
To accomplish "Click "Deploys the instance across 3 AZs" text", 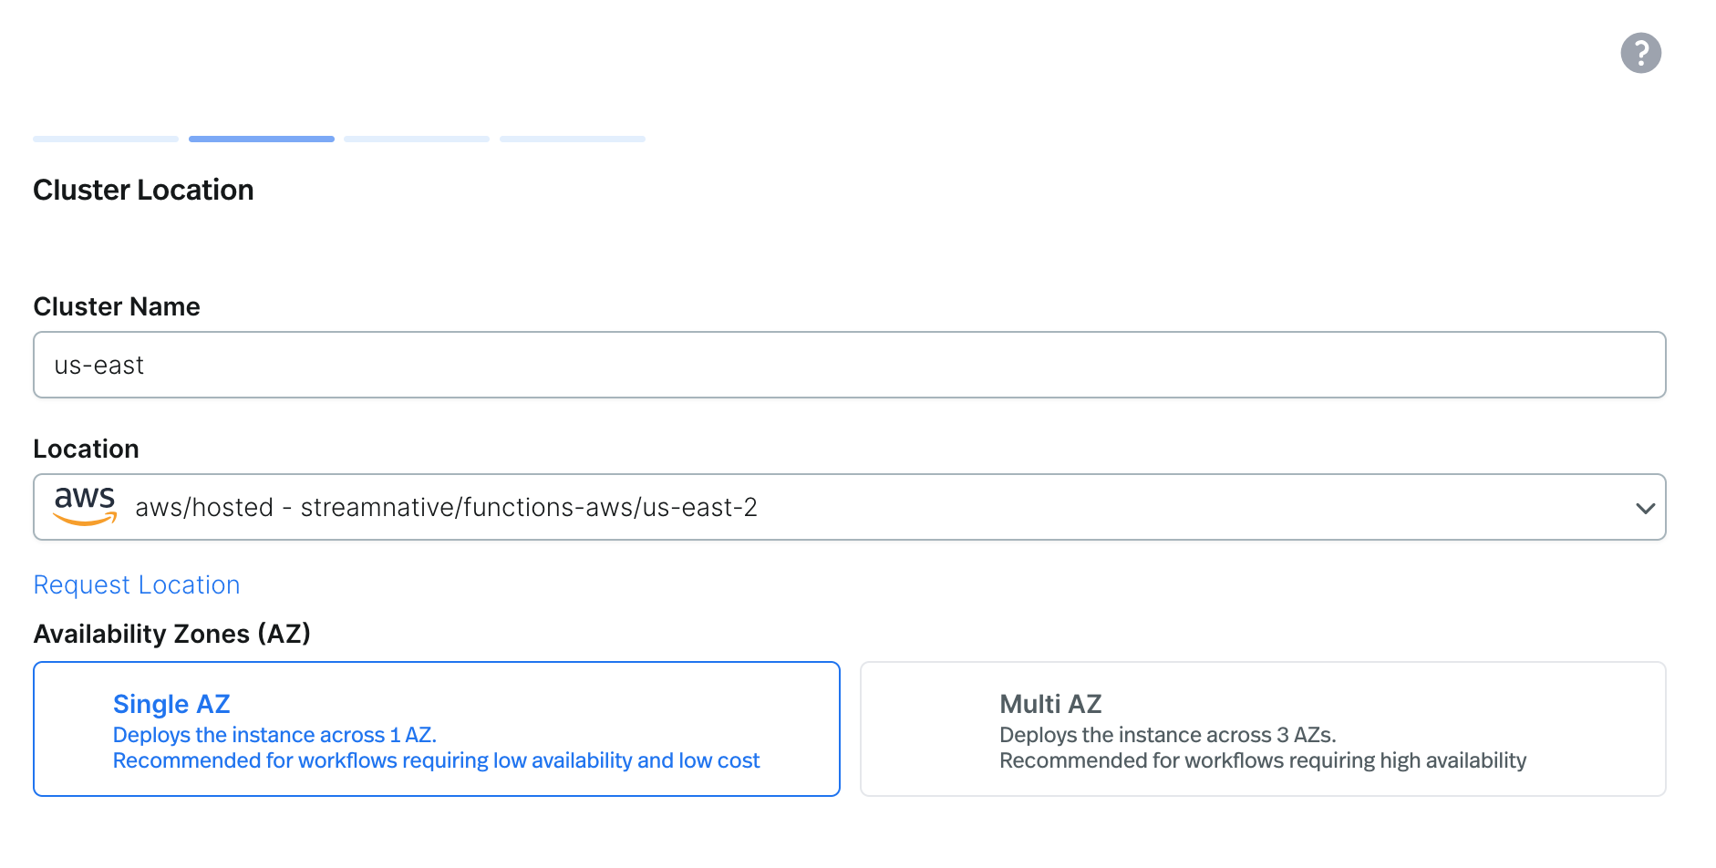I will 1167,735.
